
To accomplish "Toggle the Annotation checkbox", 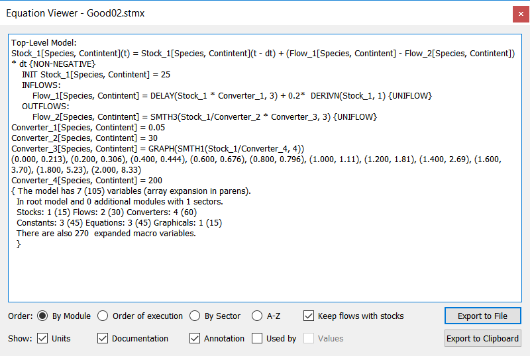I will tap(195, 338).
